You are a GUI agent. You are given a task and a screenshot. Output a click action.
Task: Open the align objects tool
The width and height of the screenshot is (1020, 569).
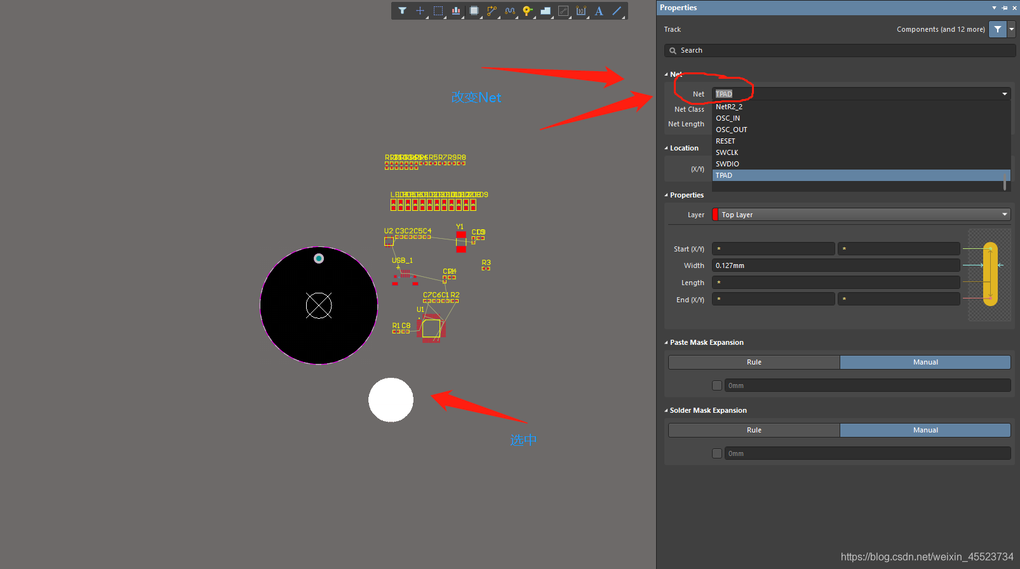tap(456, 11)
